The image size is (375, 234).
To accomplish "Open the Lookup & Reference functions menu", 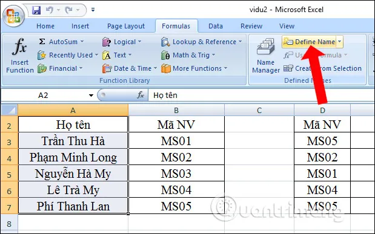I will point(202,42).
